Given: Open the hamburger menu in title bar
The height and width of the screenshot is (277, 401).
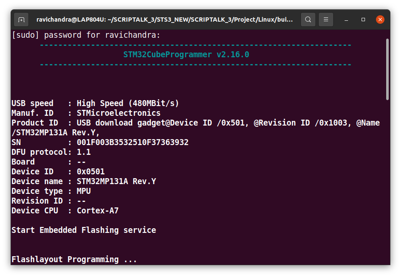Looking at the screenshot, I should [x=326, y=20].
